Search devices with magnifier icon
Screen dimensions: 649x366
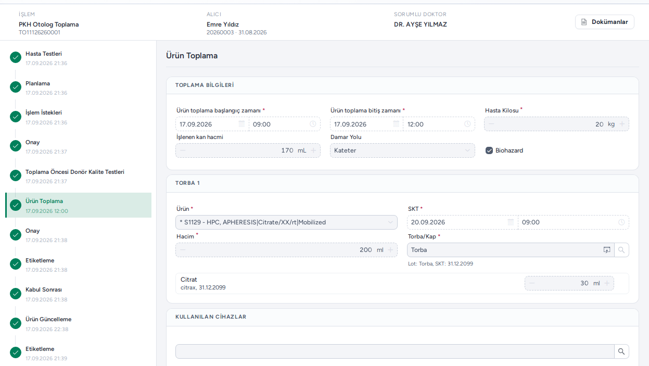[x=621, y=351]
